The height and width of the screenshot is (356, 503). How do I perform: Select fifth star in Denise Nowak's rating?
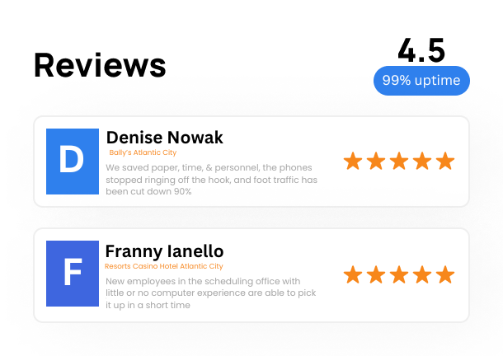click(445, 161)
